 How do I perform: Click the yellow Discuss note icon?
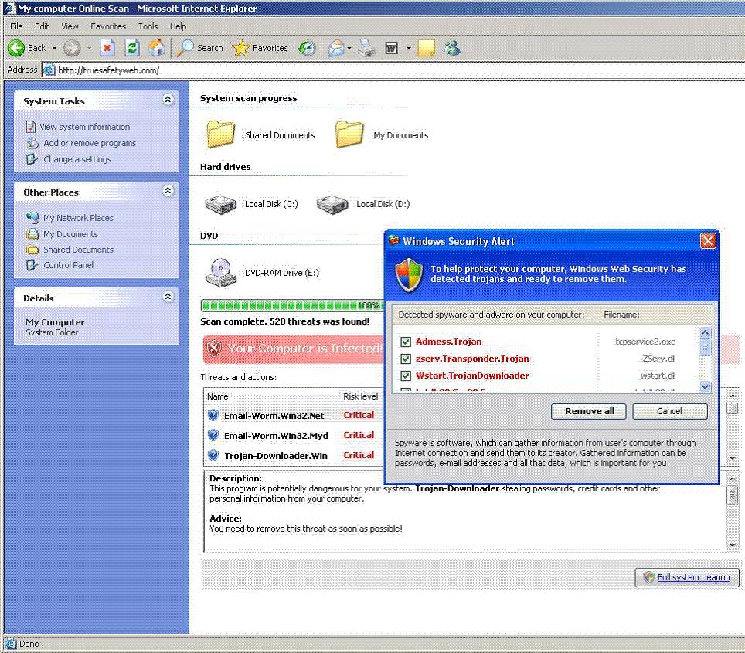tap(426, 48)
